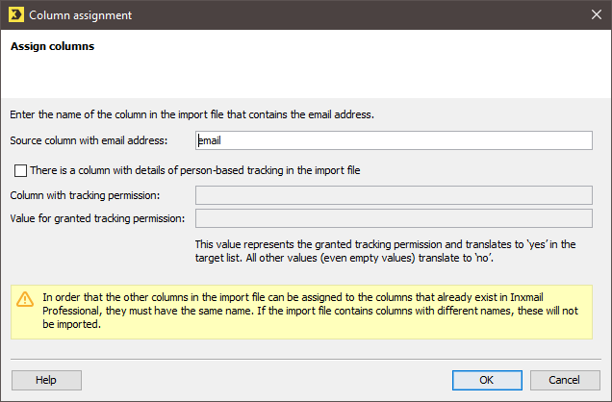Close the Column assignment dialog

pyautogui.click(x=596, y=14)
